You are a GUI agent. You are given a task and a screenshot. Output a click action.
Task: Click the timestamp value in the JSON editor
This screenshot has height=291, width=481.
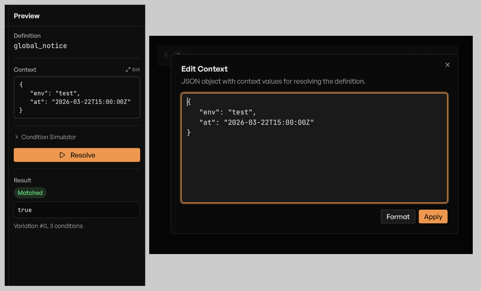tap(269, 122)
